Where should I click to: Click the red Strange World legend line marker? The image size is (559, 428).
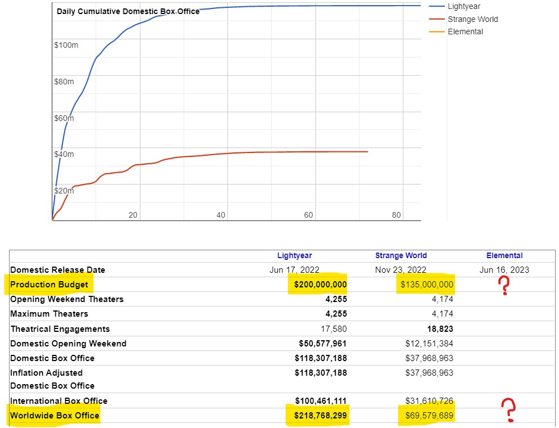point(436,19)
